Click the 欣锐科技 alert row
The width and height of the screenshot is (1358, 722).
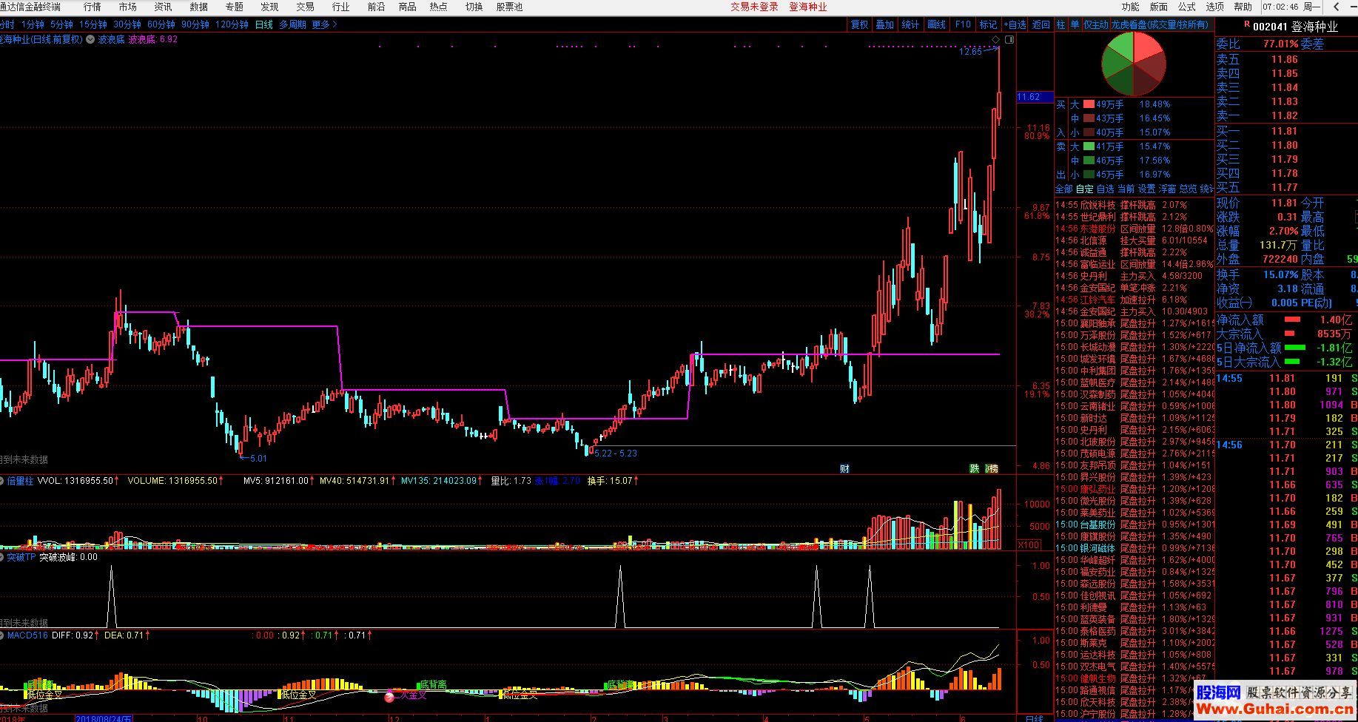[x=1134, y=205]
